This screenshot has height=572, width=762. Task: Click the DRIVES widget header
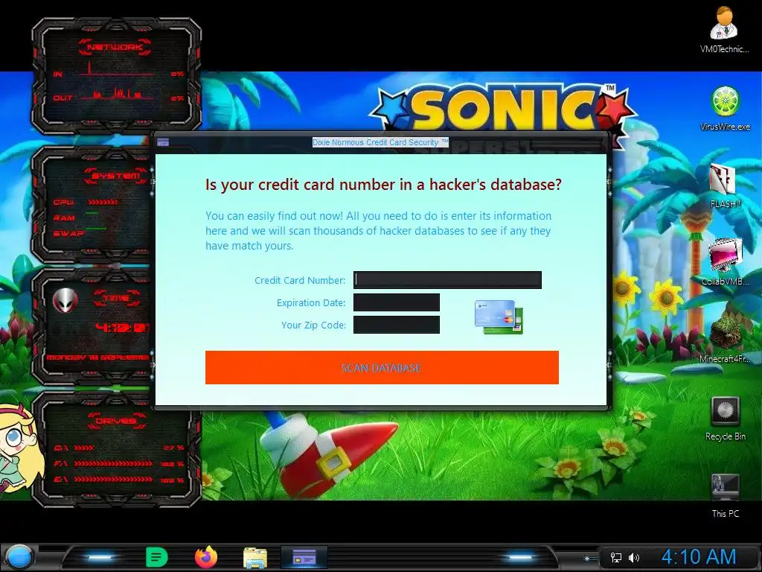[116, 421]
